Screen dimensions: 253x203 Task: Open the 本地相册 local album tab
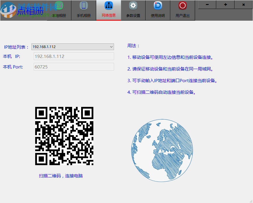point(59,10)
